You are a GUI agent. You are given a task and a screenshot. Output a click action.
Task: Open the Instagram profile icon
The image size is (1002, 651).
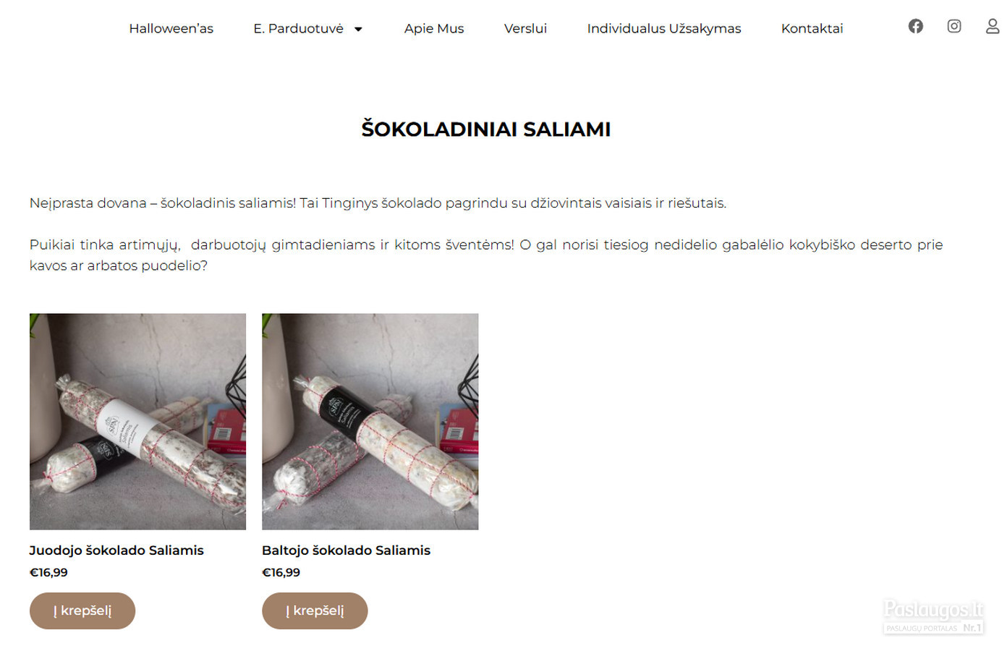tap(954, 26)
